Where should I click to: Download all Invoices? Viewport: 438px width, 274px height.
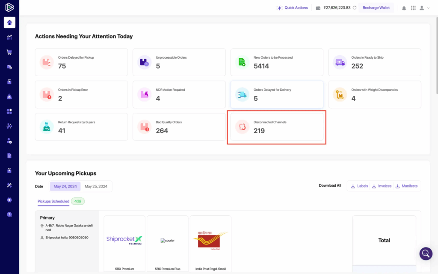coord(382,186)
